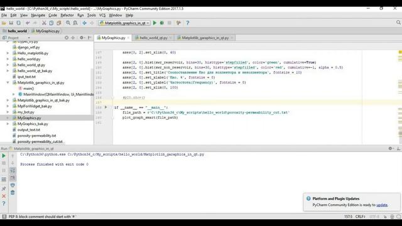Click the Save All toolbar icon

pos(11,23)
